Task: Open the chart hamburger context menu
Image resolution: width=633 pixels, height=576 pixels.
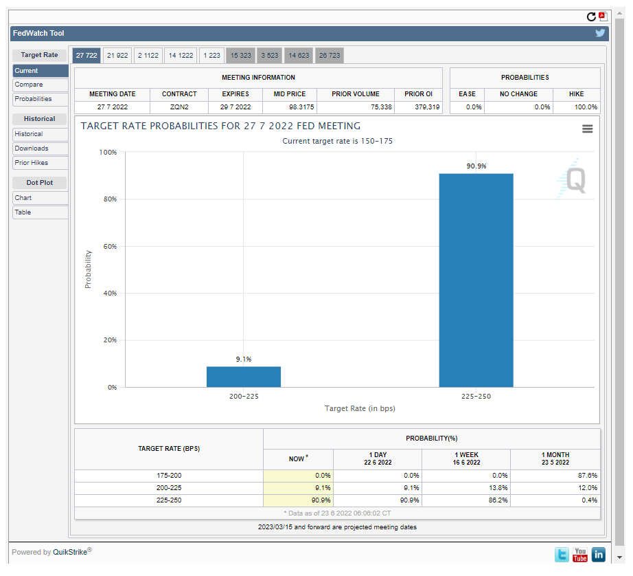Action: (x=587, y=129)
